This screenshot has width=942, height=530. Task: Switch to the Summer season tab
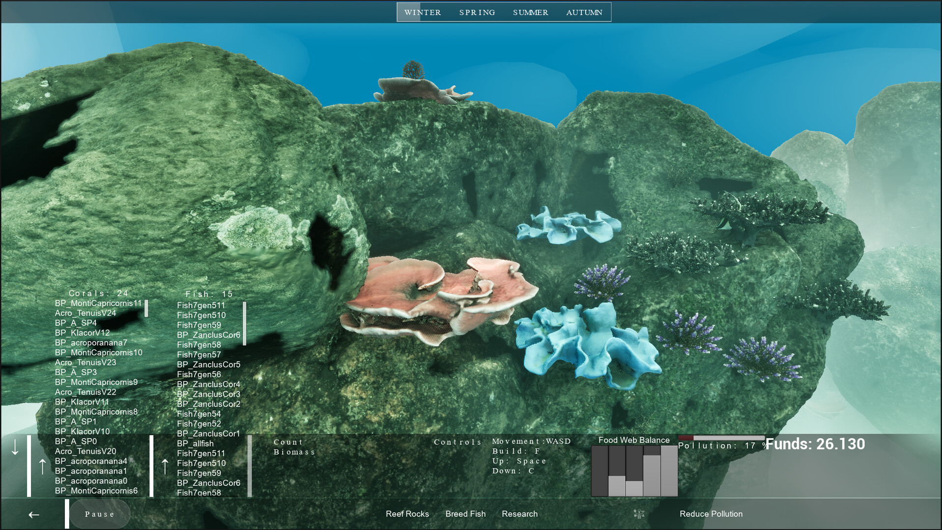(x=531, y=12)
